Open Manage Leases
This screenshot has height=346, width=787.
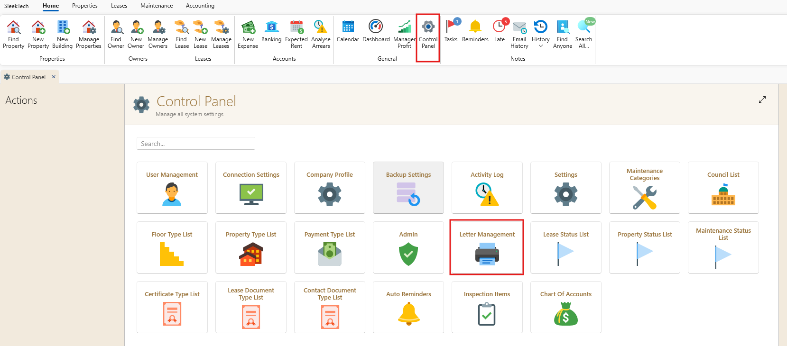(x=221, y=35)
